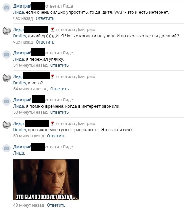Open Дмитрий's avatar beside the интернет звонили comment
The image size is (184, 210).
pyautogui.click(x=6, y=101)
